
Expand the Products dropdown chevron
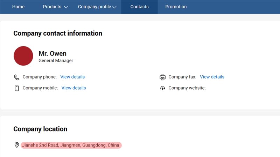point(66,7)
